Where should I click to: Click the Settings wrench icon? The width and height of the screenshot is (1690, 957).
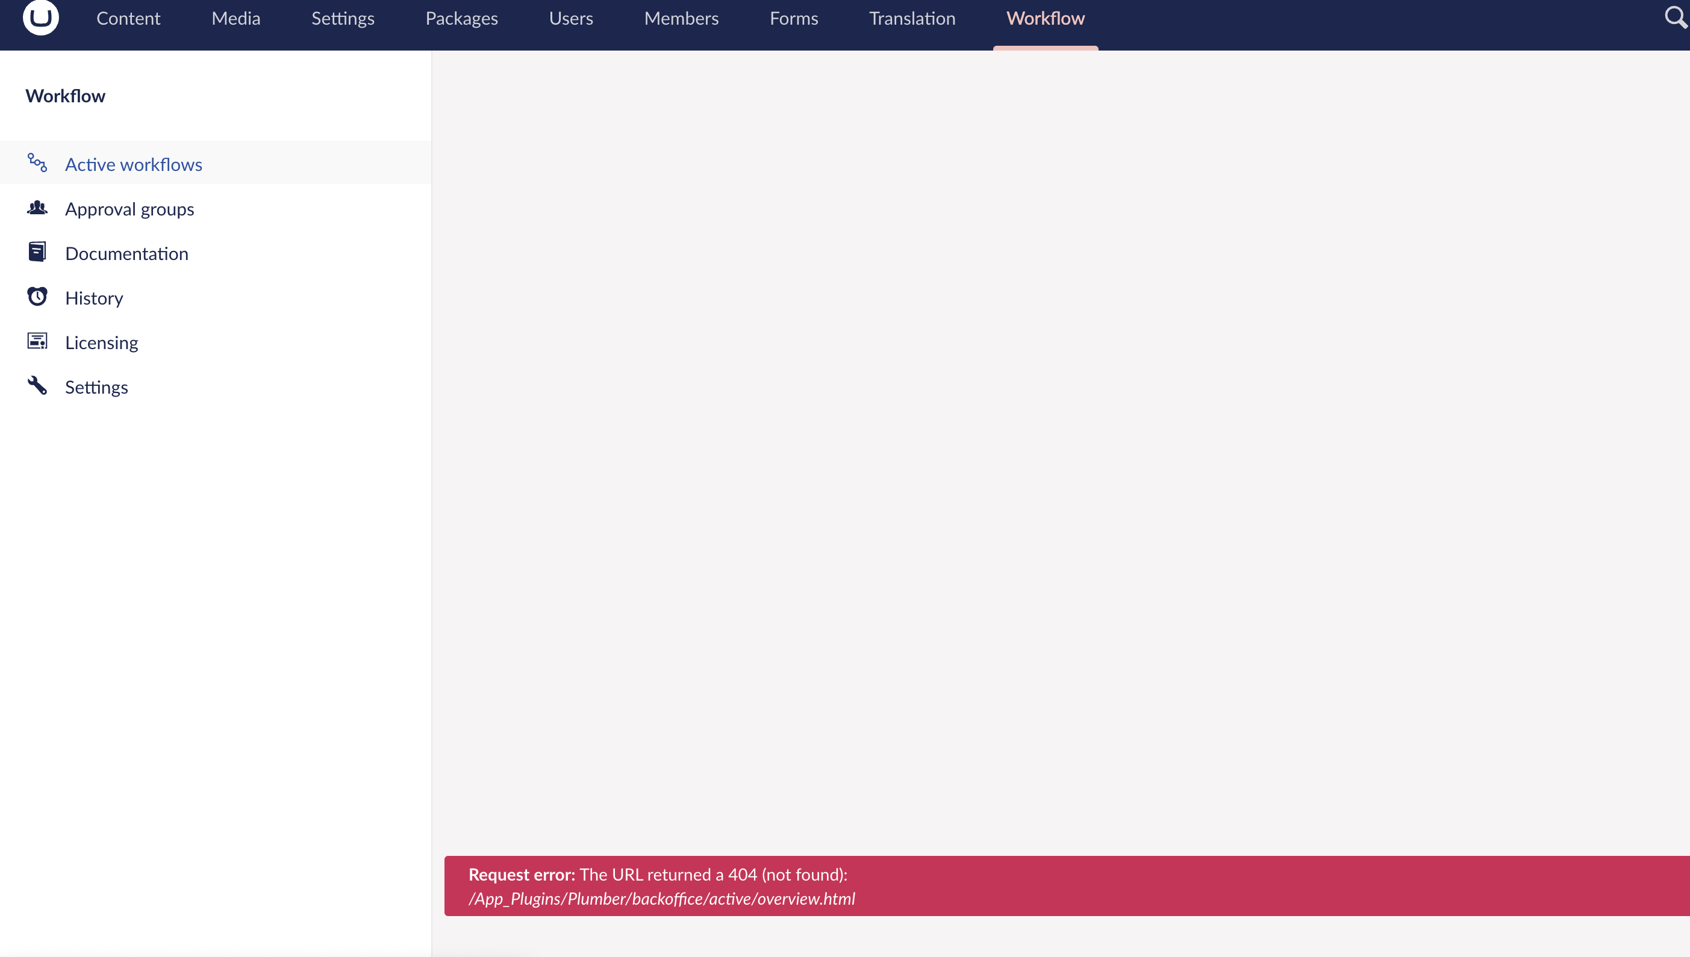pos(37,385)
